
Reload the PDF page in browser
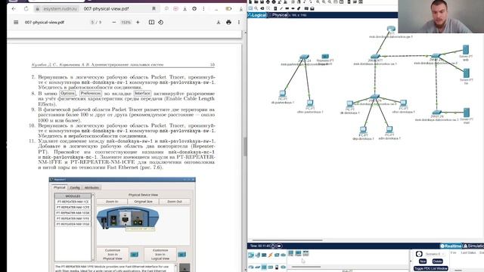pos(26,9)
